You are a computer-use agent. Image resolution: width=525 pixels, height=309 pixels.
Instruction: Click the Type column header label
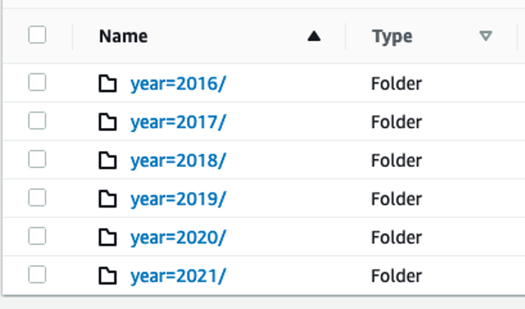click(x=392, y=37)
